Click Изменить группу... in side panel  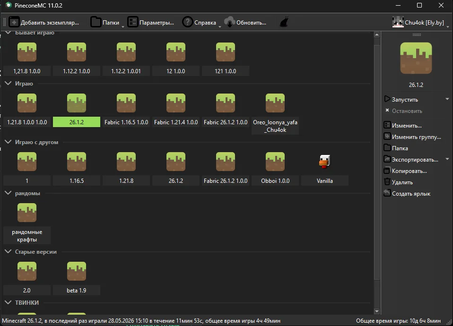click(412, 137)
